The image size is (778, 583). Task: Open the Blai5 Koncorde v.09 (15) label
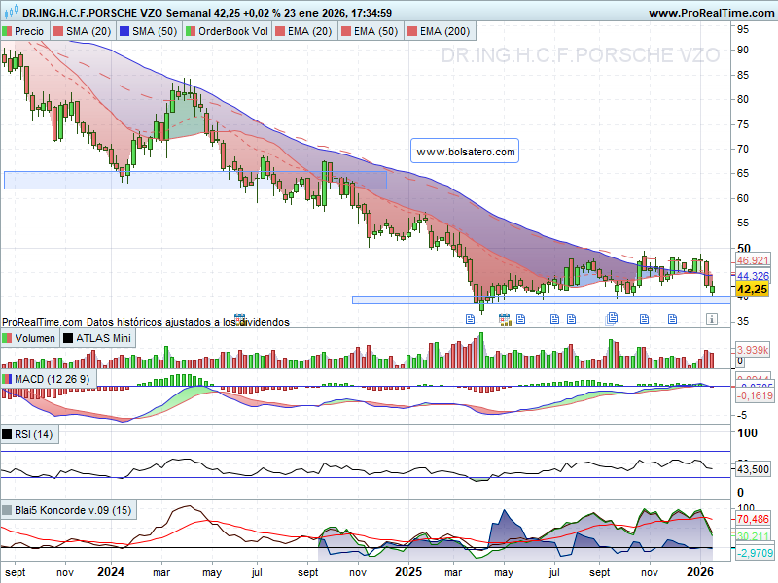pyautogui.click(x=68, y=510)
